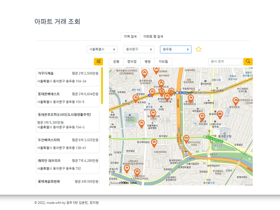Select map marker right of 한일빌딩

click(x=152, y=93)
